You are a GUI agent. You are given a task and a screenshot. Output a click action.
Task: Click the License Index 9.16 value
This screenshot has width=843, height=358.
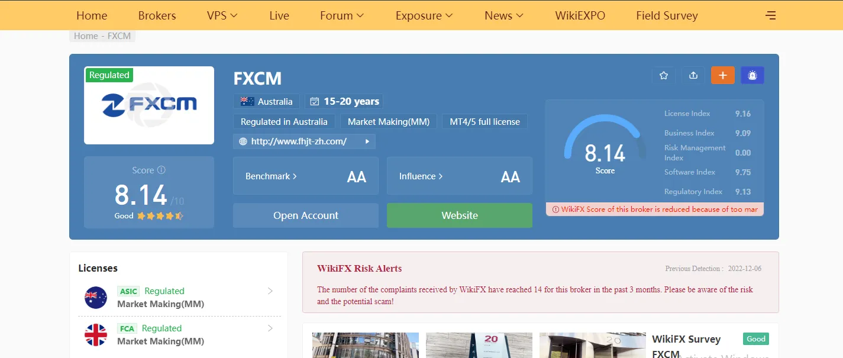pyautogui.click(x=743, y=114)
